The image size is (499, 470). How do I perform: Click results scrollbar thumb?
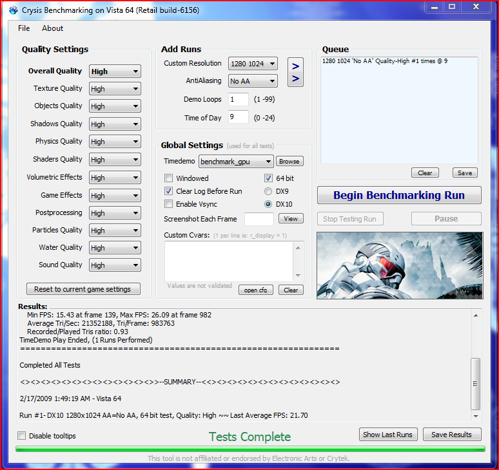pyautogui.click(x=475, y=384)
